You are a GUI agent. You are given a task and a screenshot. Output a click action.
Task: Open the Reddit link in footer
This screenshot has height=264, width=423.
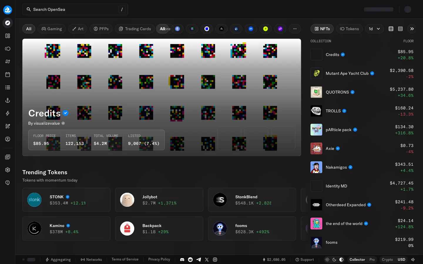190,260
